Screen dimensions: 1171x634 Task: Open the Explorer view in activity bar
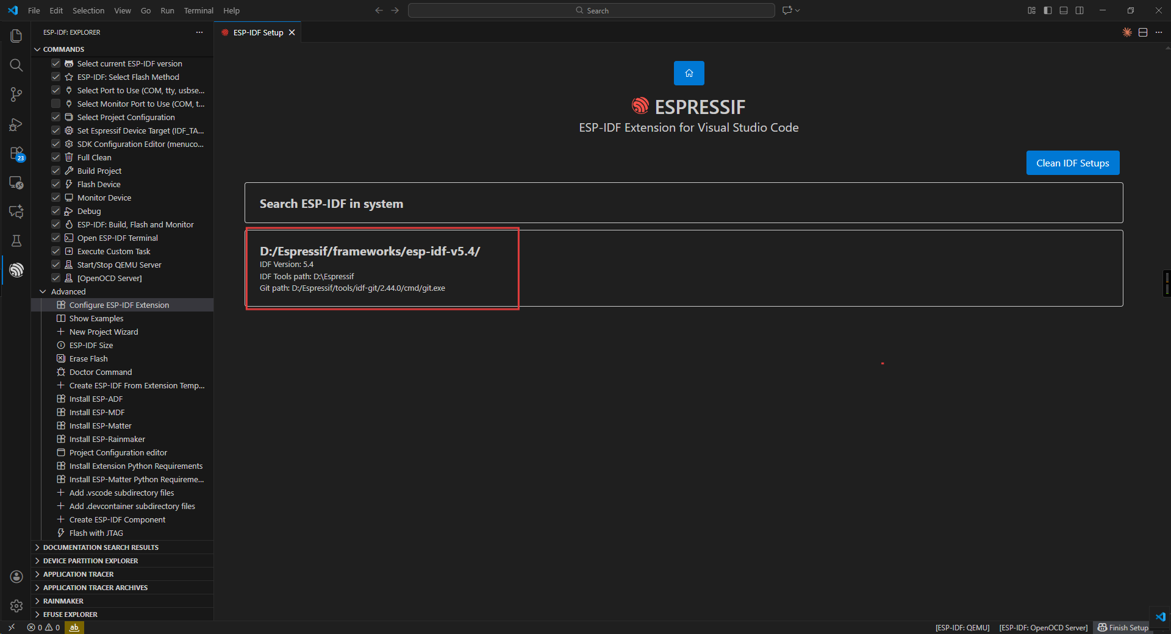[x=16, y=36]
